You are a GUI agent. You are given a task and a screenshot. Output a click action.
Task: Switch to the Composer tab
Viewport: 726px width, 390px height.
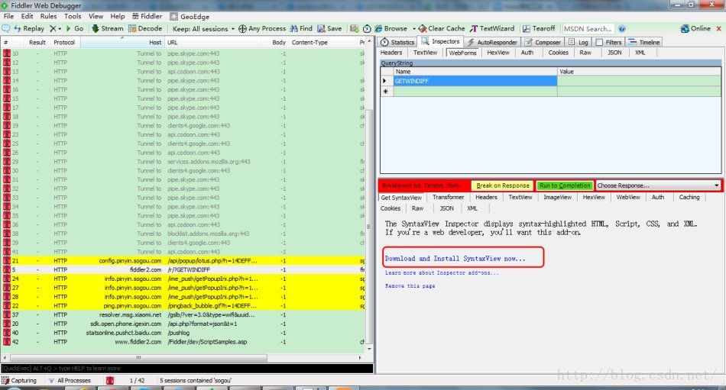coord(543,42)
